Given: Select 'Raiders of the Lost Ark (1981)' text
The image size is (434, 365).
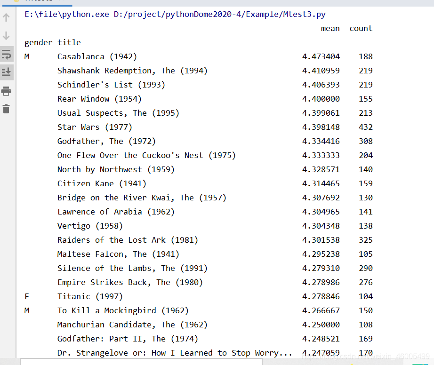Looking at the screenshot, I should [x=128, y=240].
